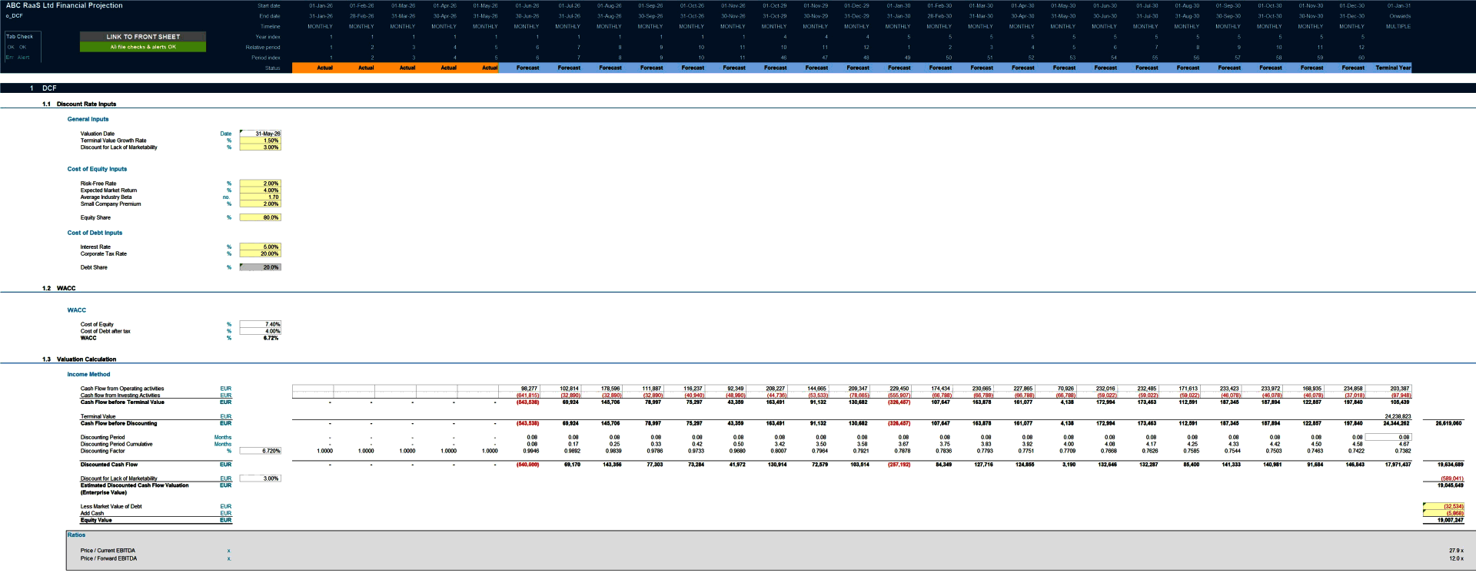This screenshot has height=576, width=1476.
Task: Select the Risk-Free Rate 2.00% input cell
Action: (261, 184)
